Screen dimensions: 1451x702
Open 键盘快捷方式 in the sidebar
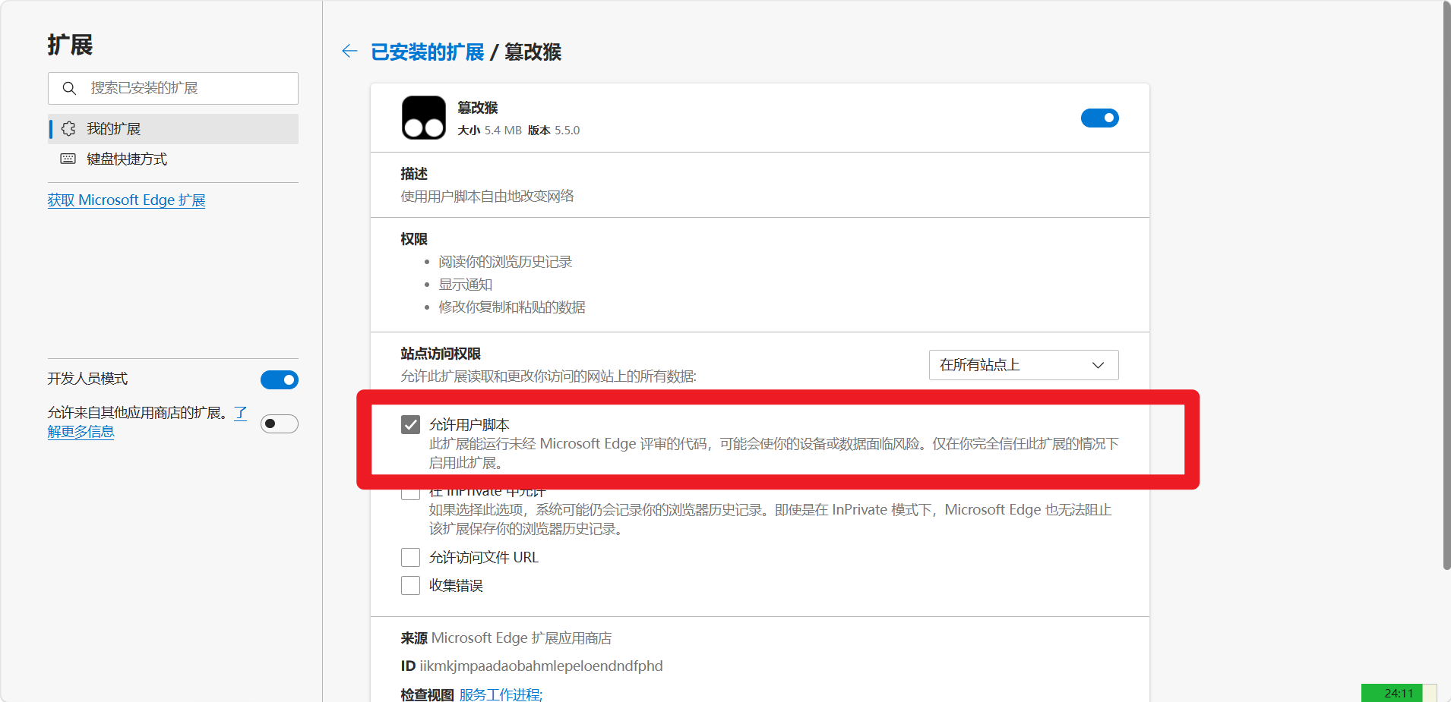(173, 159)
